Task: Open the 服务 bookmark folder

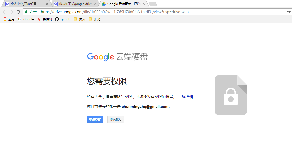Action: point(94,19)
